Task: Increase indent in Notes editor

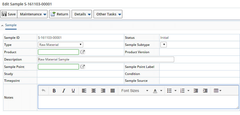Action: [x=205, y=91]
